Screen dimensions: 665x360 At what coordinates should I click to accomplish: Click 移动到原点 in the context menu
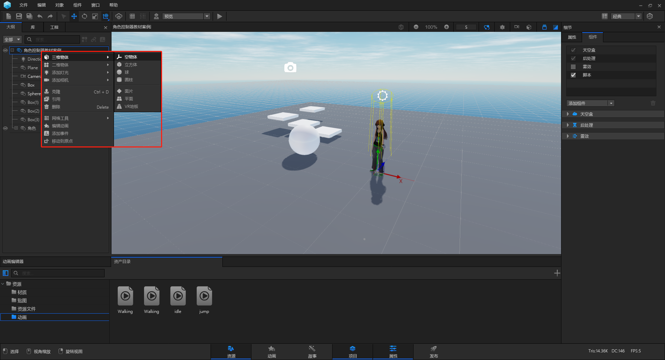pyautogui.click(x=77, y=141)
